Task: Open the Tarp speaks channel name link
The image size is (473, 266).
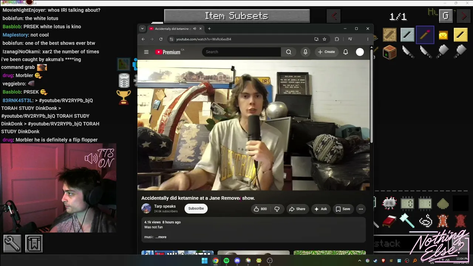Action: [x=165, y=206]
